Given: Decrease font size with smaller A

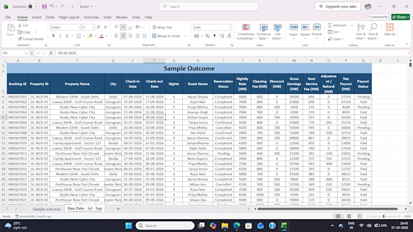Looking at the screenshot, I should (106, 27).
